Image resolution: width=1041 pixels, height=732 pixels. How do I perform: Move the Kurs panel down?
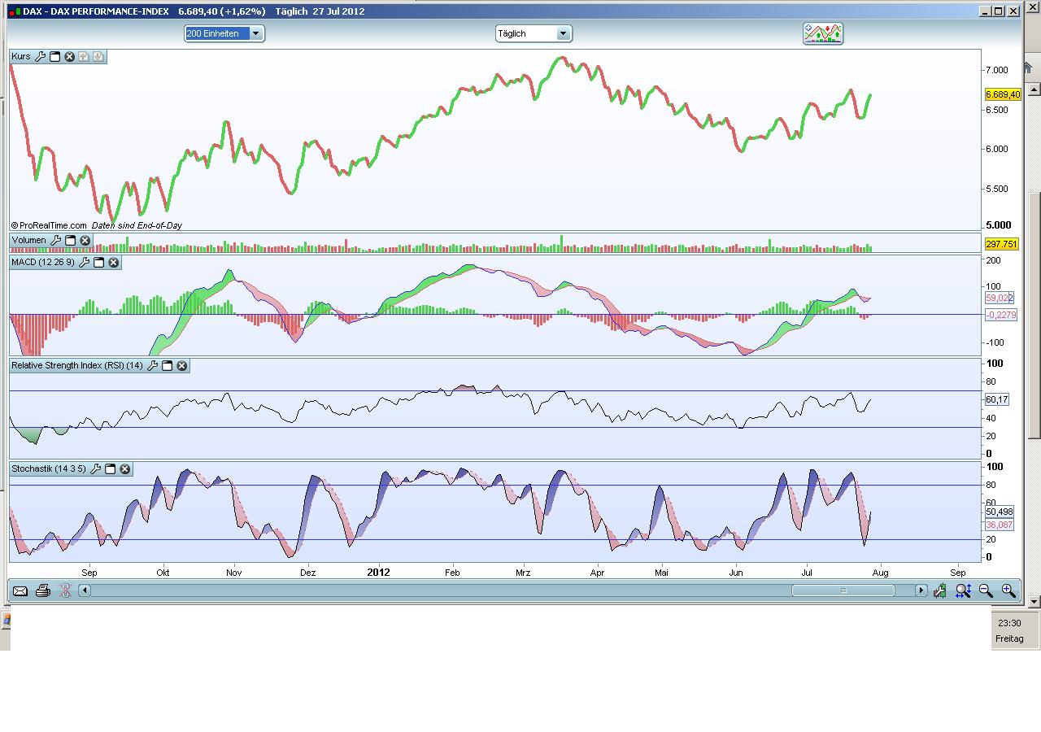click(x=98, y=57)
